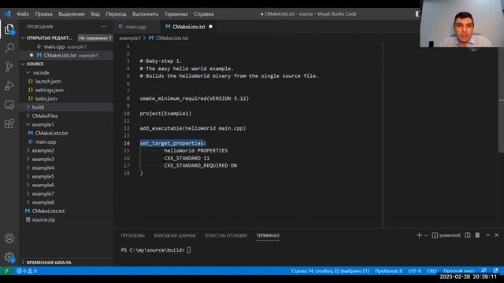
Task: Open the Extensions view
Action: pos(9,123)
